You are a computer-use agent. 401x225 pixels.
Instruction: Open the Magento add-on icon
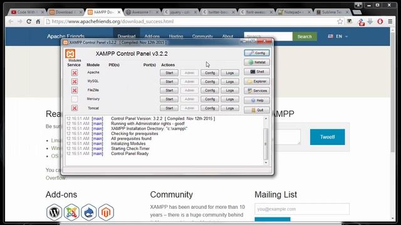(x=106, y=212)
